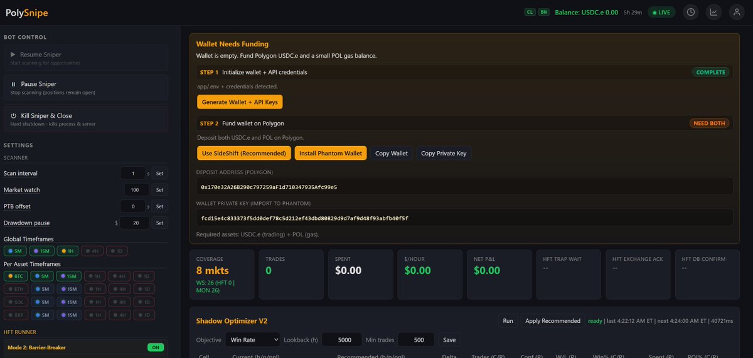Run the Shadow Optimizer

pyautogui.click(x=508, y=321)
